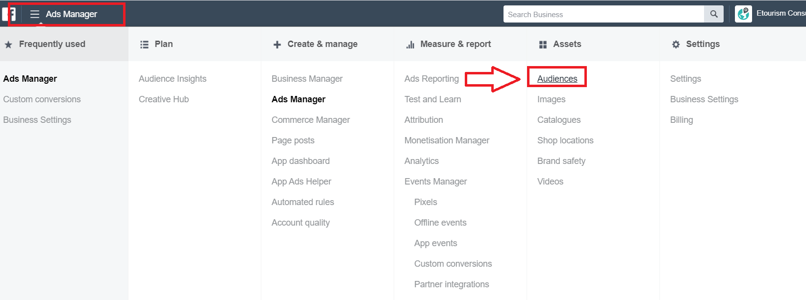Open Test and Learn
Image resolution: width=806 pixels, height=300 pixels.
433,99
